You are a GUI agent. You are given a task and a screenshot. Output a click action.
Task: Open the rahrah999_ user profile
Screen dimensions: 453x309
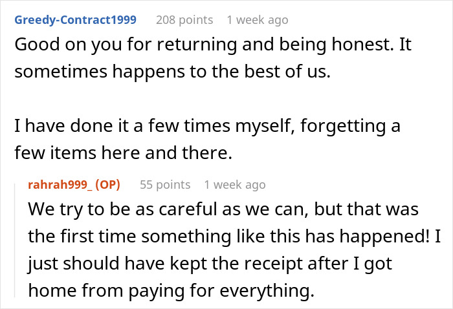pyautogui.click(x=60, y=185)
